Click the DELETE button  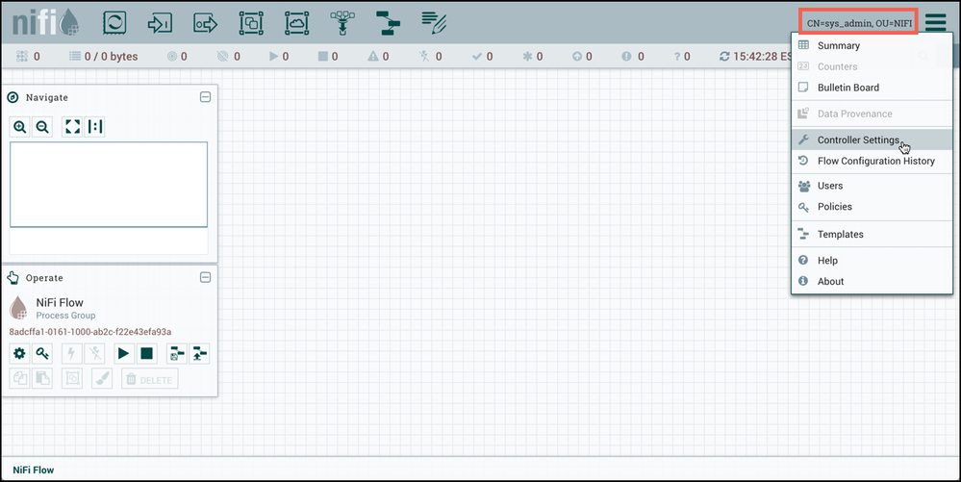149,379
